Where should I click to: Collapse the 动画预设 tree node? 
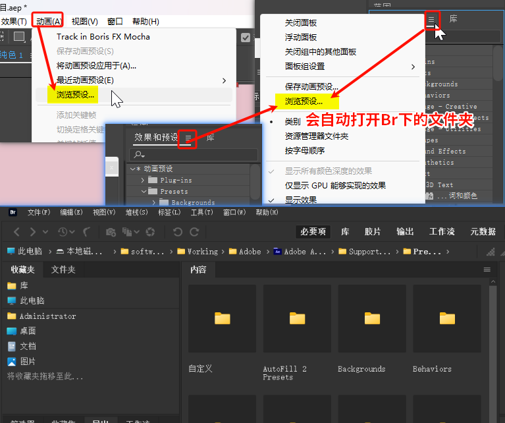132,169
